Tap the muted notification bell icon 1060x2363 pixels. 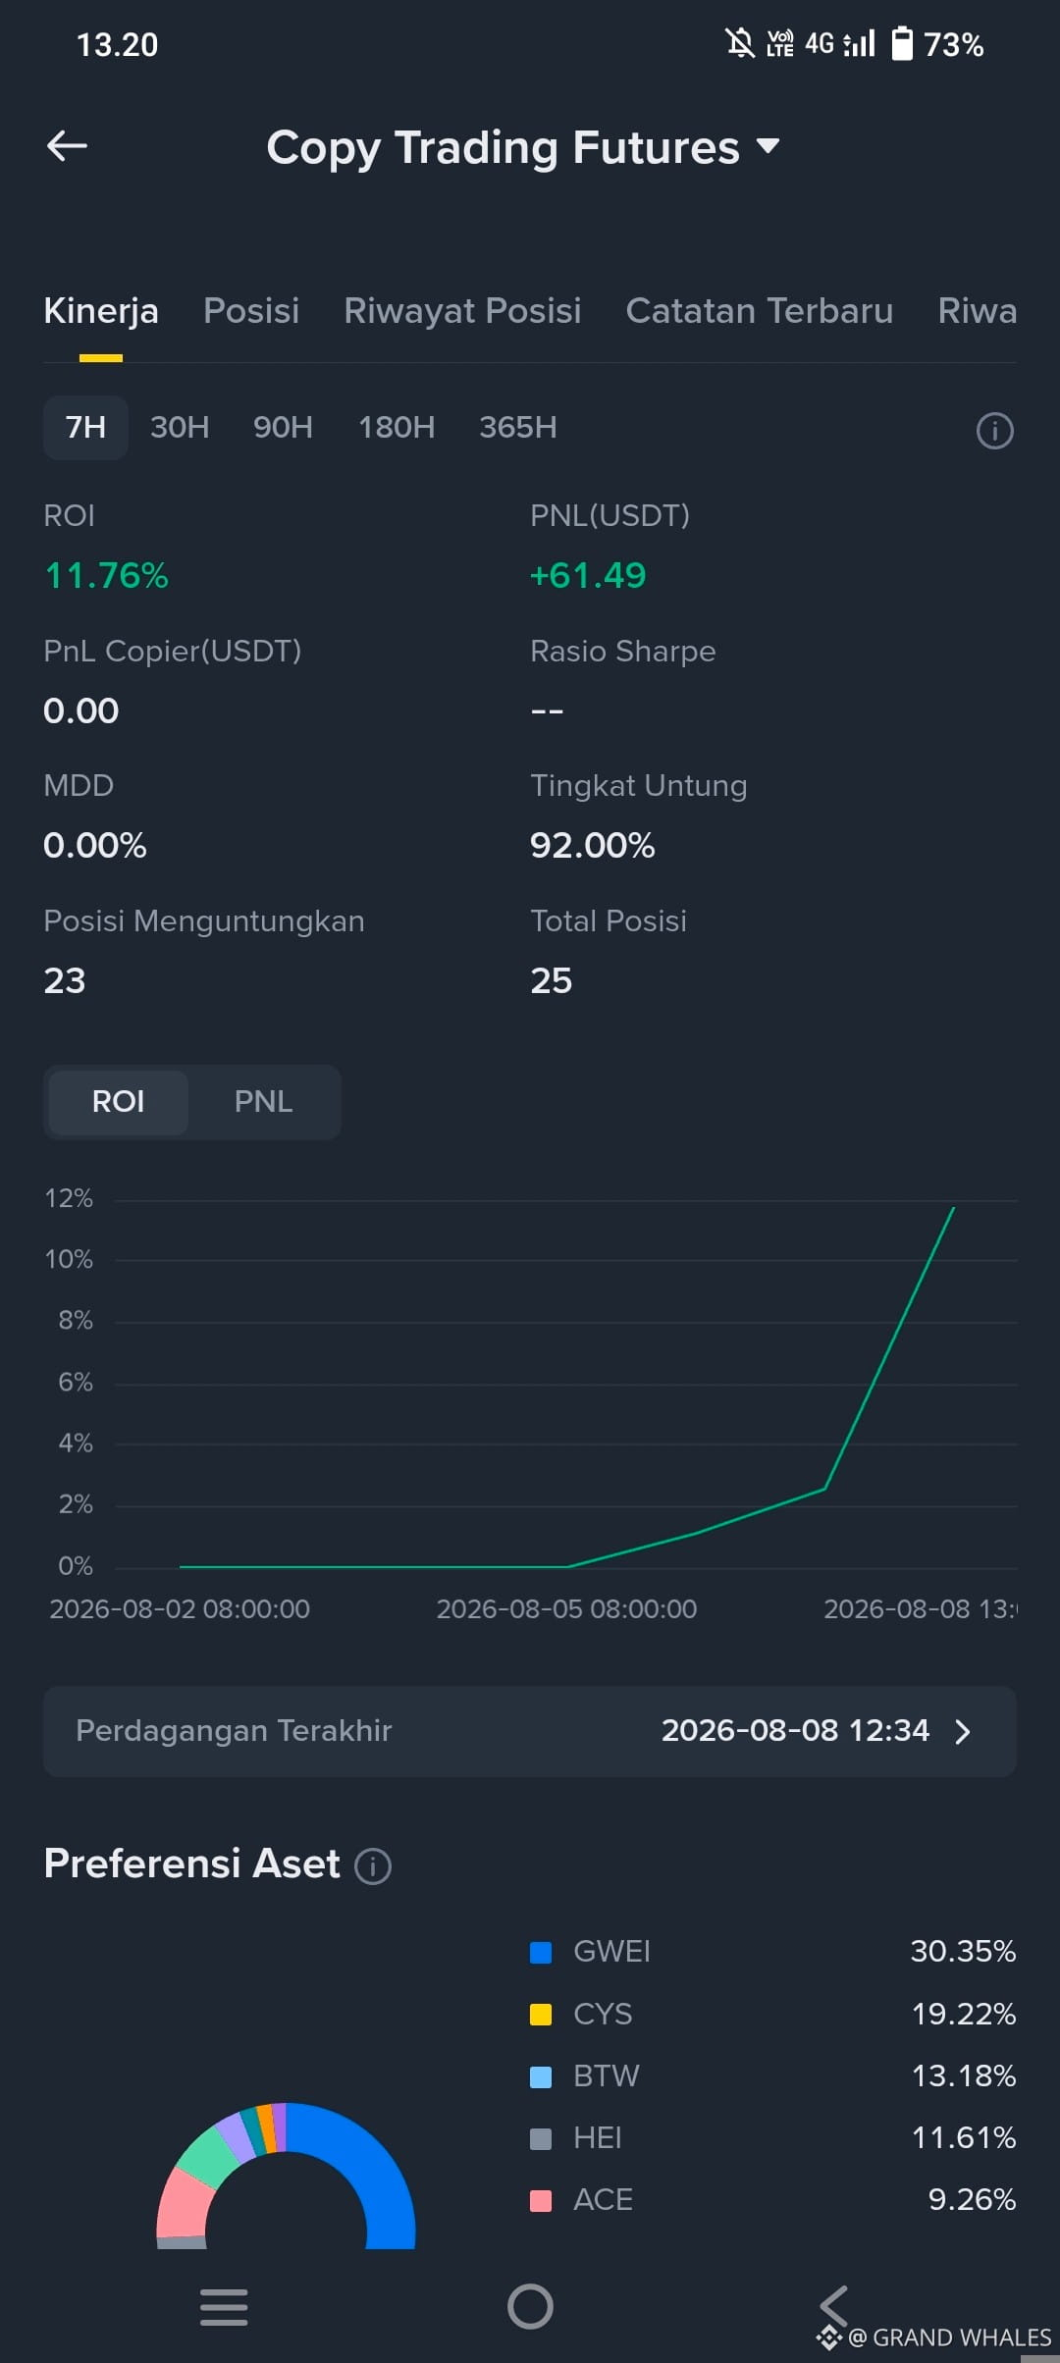tap(740, 43)
